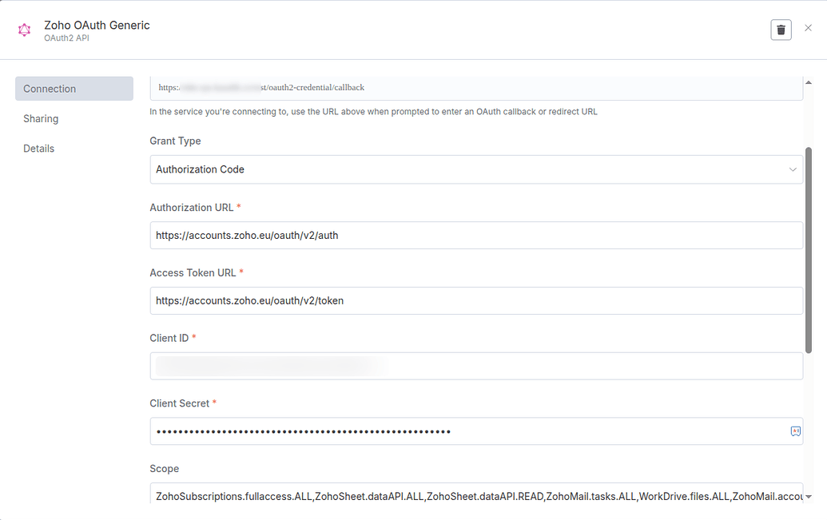Click the Zoho OAuth Generic credential logo

(24, 29)
